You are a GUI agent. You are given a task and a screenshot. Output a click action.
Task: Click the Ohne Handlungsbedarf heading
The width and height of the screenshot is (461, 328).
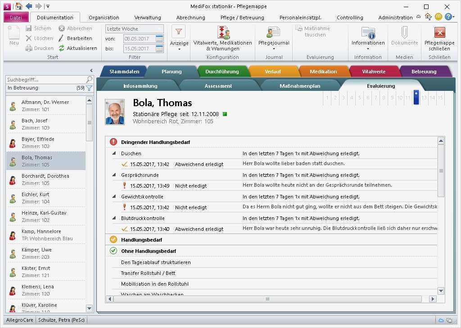point(149,251)
